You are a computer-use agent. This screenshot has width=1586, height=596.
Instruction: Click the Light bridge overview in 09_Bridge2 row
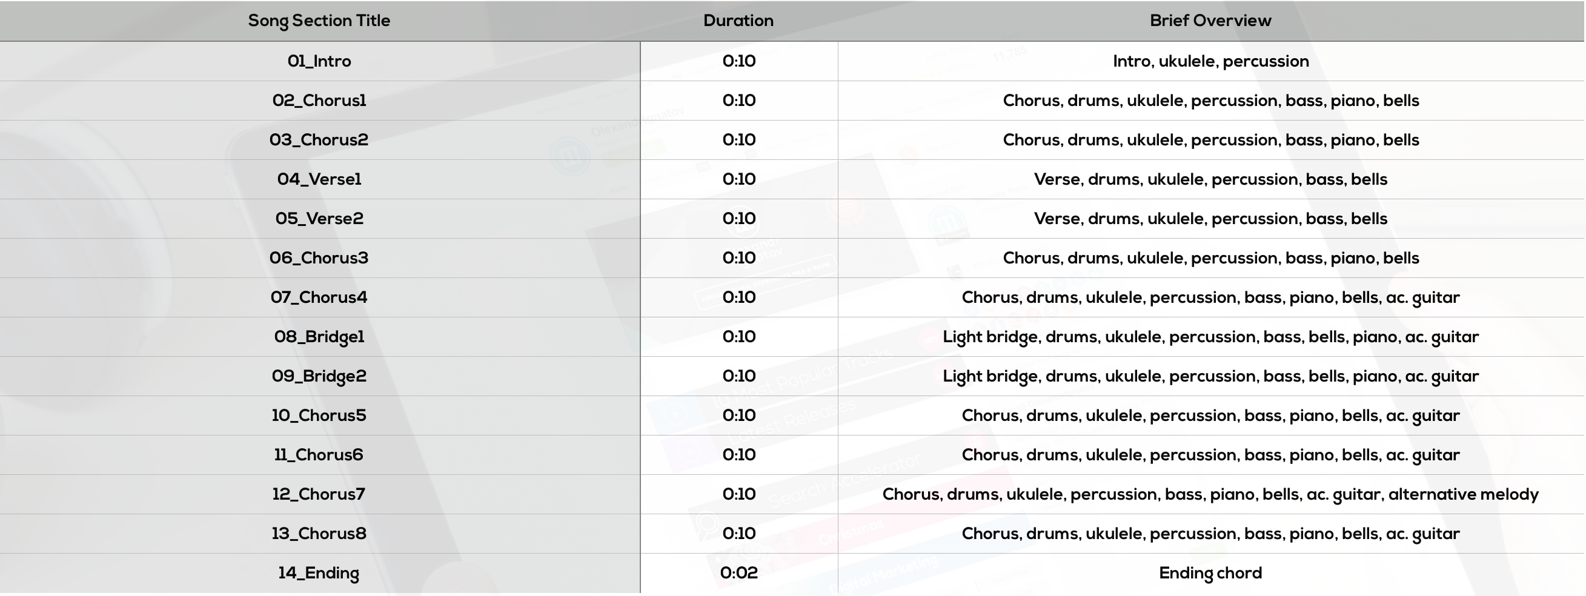(1210, 377)
